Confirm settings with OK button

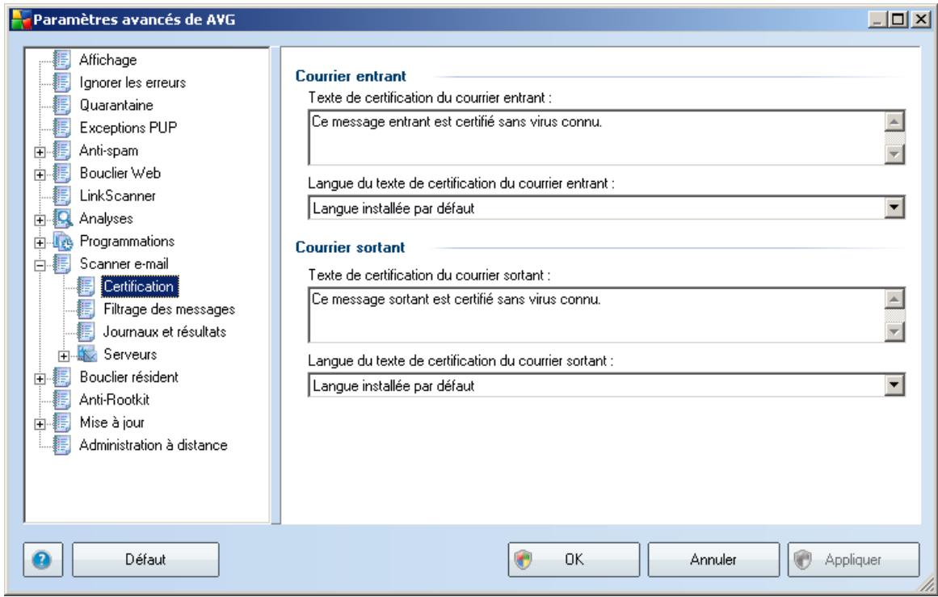[x=574, y=560]
